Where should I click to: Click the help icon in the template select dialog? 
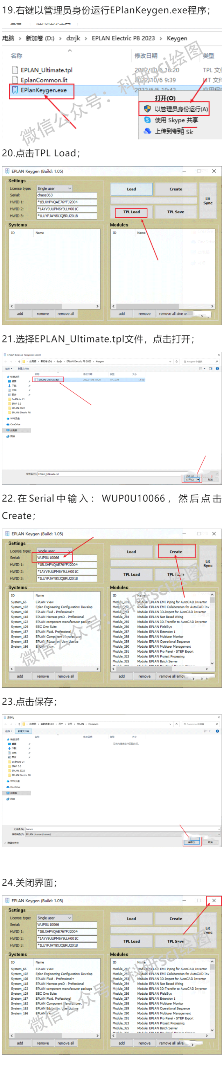click(x=217, y=368)
